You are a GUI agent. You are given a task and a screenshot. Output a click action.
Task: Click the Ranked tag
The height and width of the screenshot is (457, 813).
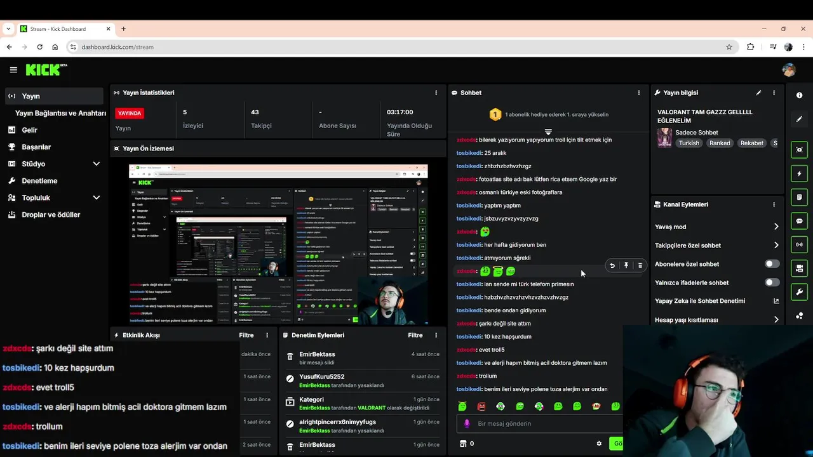(x=720, y=143)
